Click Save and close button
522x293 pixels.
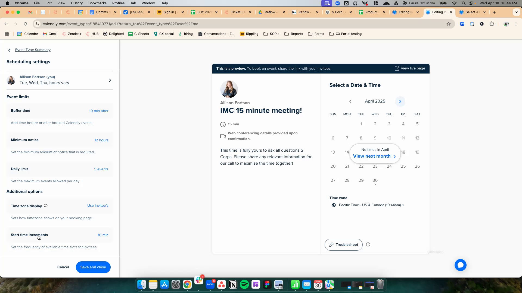[93, 267]
